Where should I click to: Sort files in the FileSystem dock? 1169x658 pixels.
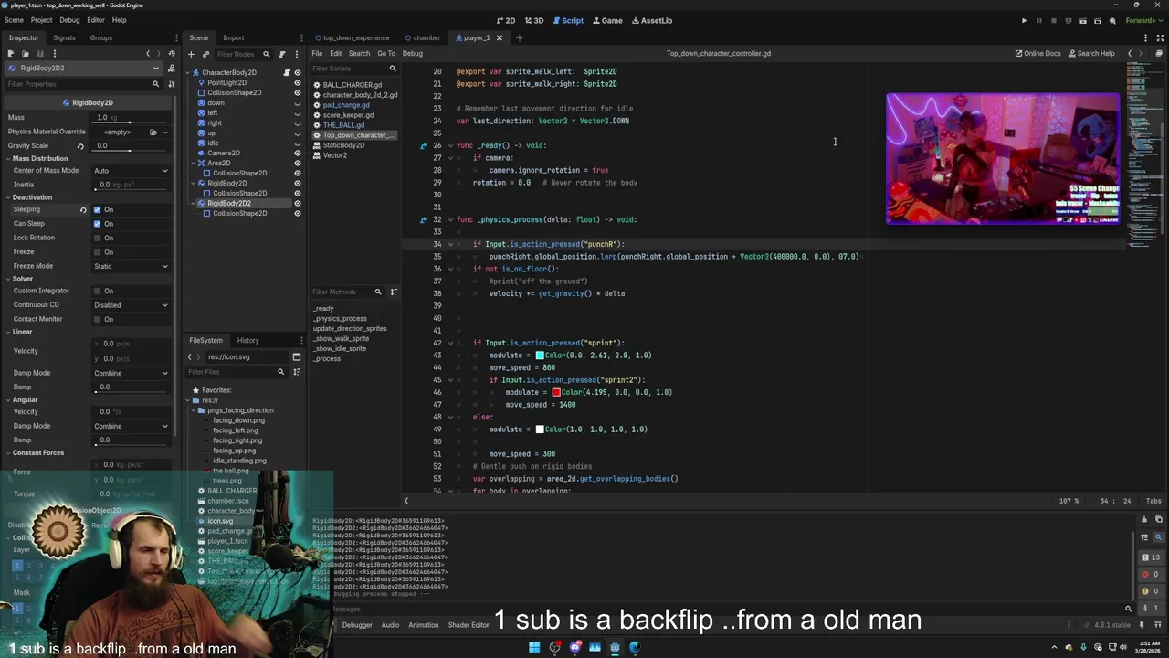pyautogui.click(x=296, y=372)
